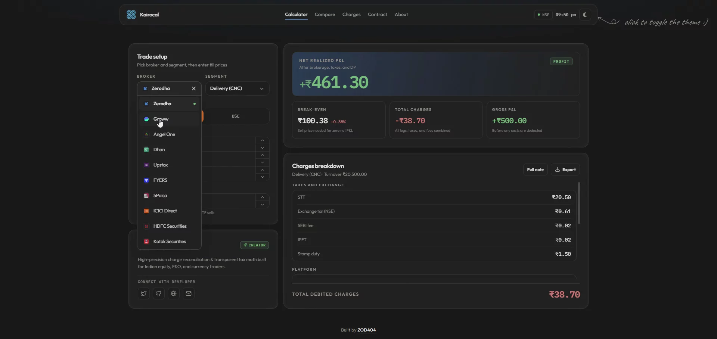
Task: Click the Exchange txn (NSE) row
Action: (434, 211)
